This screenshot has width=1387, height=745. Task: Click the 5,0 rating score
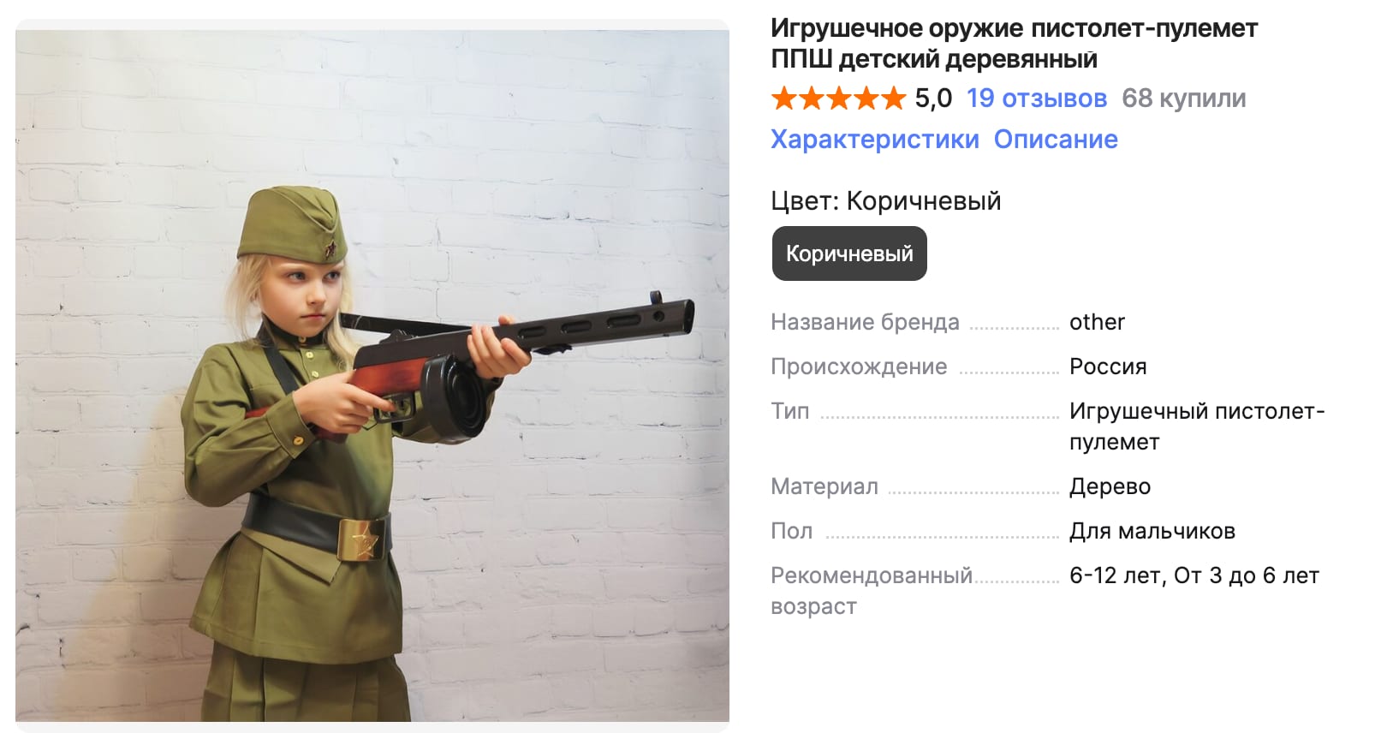click(933, 98)
